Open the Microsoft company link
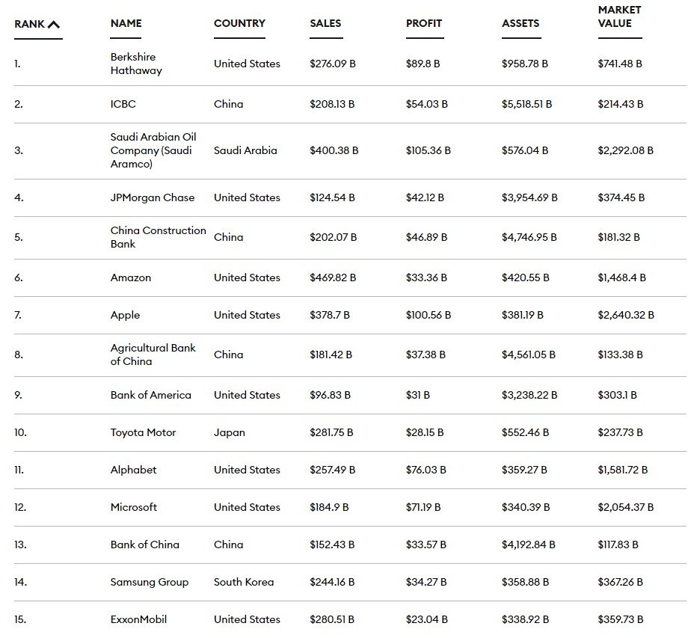The height and width of the screenshot is (638, 688). point(134,507)
